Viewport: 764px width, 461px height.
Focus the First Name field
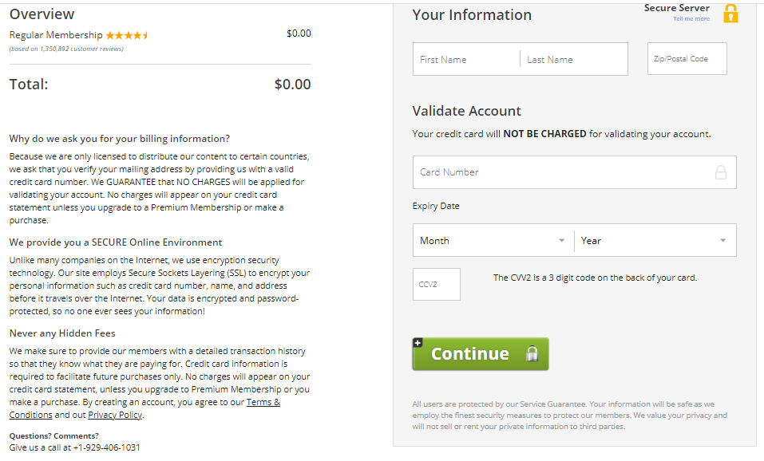pyautogui.click(x=467, y=59)
